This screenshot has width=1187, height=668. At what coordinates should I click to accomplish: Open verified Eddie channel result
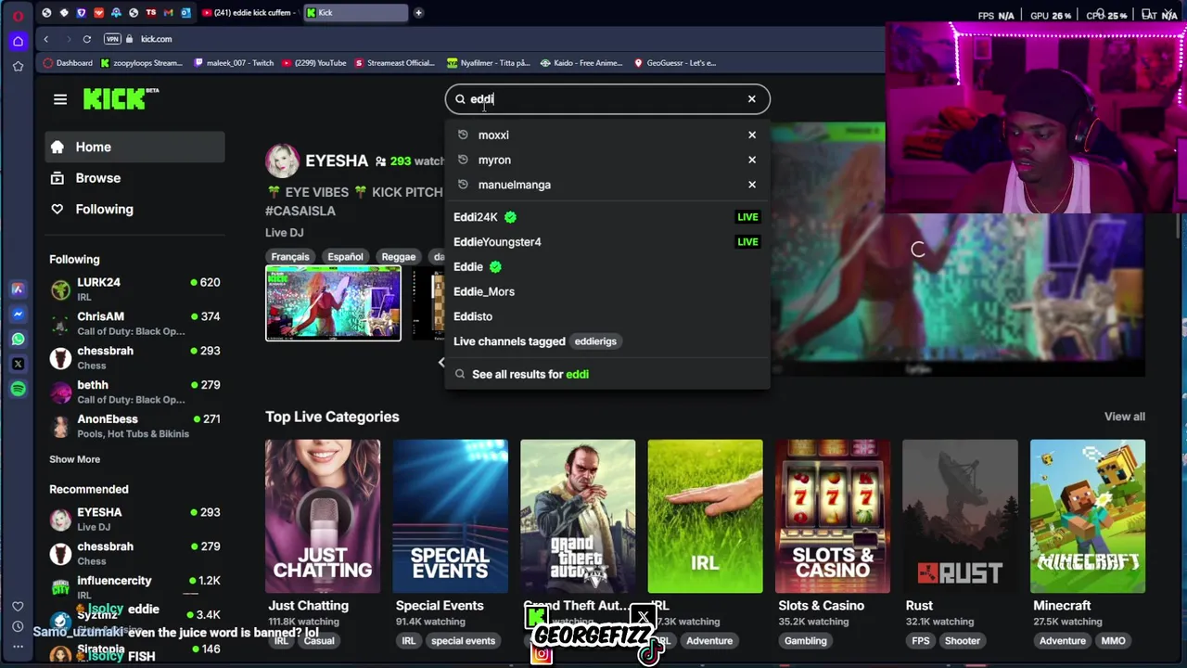pos(606,267)
